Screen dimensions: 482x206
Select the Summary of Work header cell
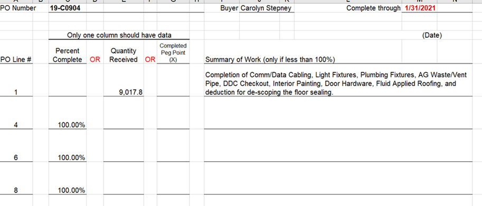tap(270, 60)
